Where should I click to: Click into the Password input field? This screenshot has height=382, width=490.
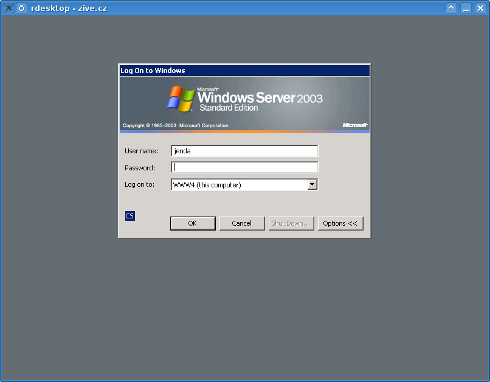244,167
